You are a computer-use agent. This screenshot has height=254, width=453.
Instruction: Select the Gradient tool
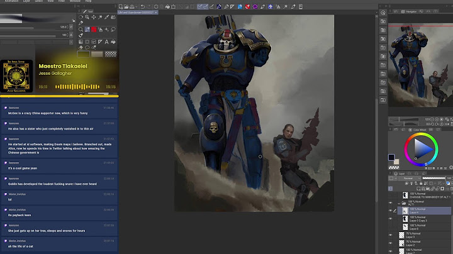coord(81,42)
